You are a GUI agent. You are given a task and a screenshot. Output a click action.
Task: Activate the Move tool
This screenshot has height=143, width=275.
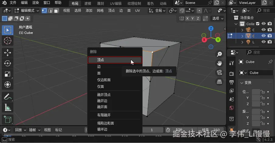coord(7,53)
